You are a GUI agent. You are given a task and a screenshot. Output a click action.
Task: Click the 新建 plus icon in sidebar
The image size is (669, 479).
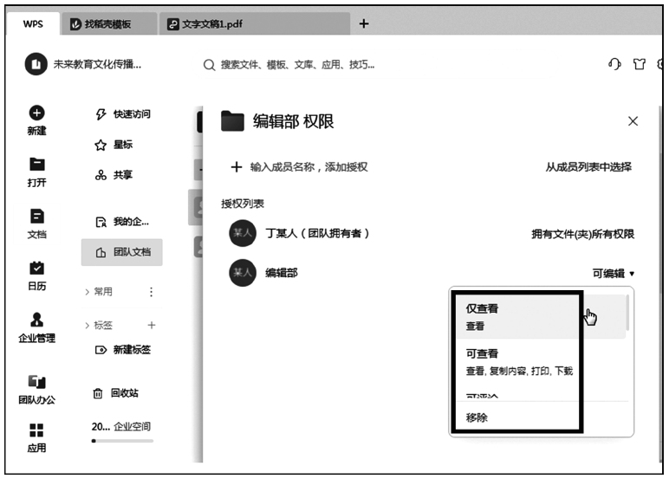36,113
